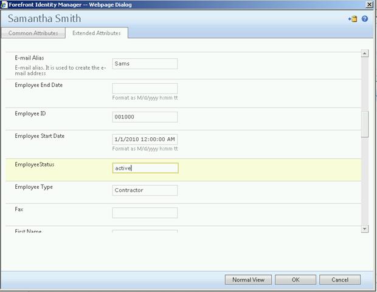Click the E-mail Alias field containing Sams
The width and height of the screenshot is (377, 292).
pos(145,64)
